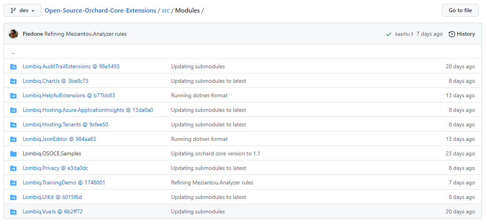Click submodule folder icon for Lombiq.Privacy
Screen dimensions: 487x224
pos(13,168)
